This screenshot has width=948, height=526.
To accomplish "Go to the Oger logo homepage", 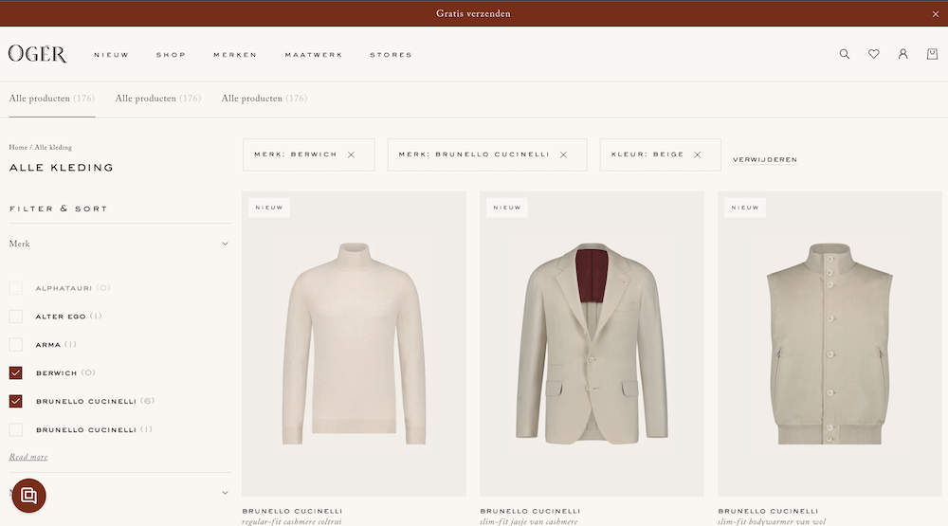I will 37,54.
